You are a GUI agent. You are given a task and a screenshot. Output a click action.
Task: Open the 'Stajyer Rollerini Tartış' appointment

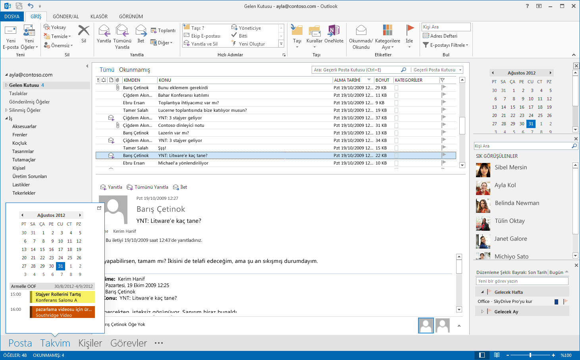point(62,297)
